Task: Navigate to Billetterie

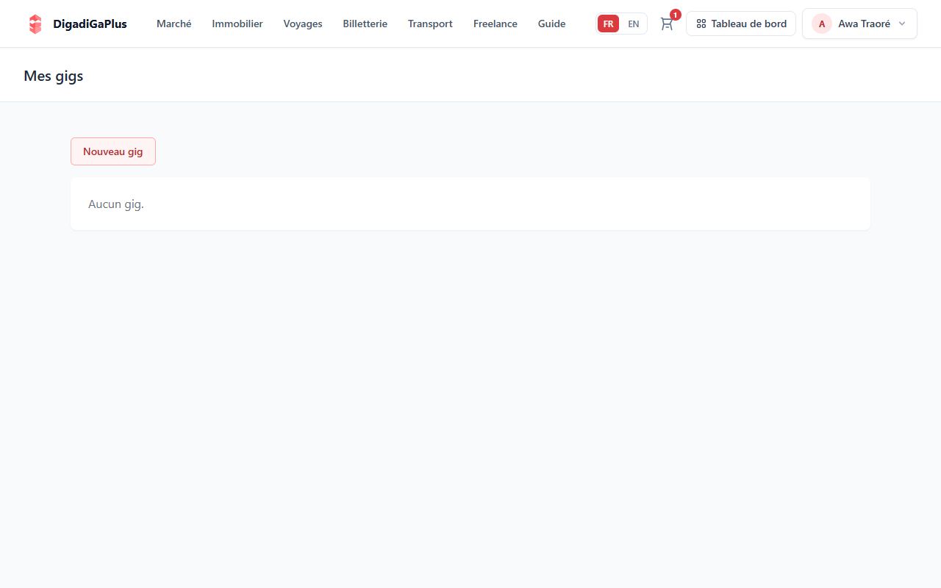Action: tap(365, 24)
